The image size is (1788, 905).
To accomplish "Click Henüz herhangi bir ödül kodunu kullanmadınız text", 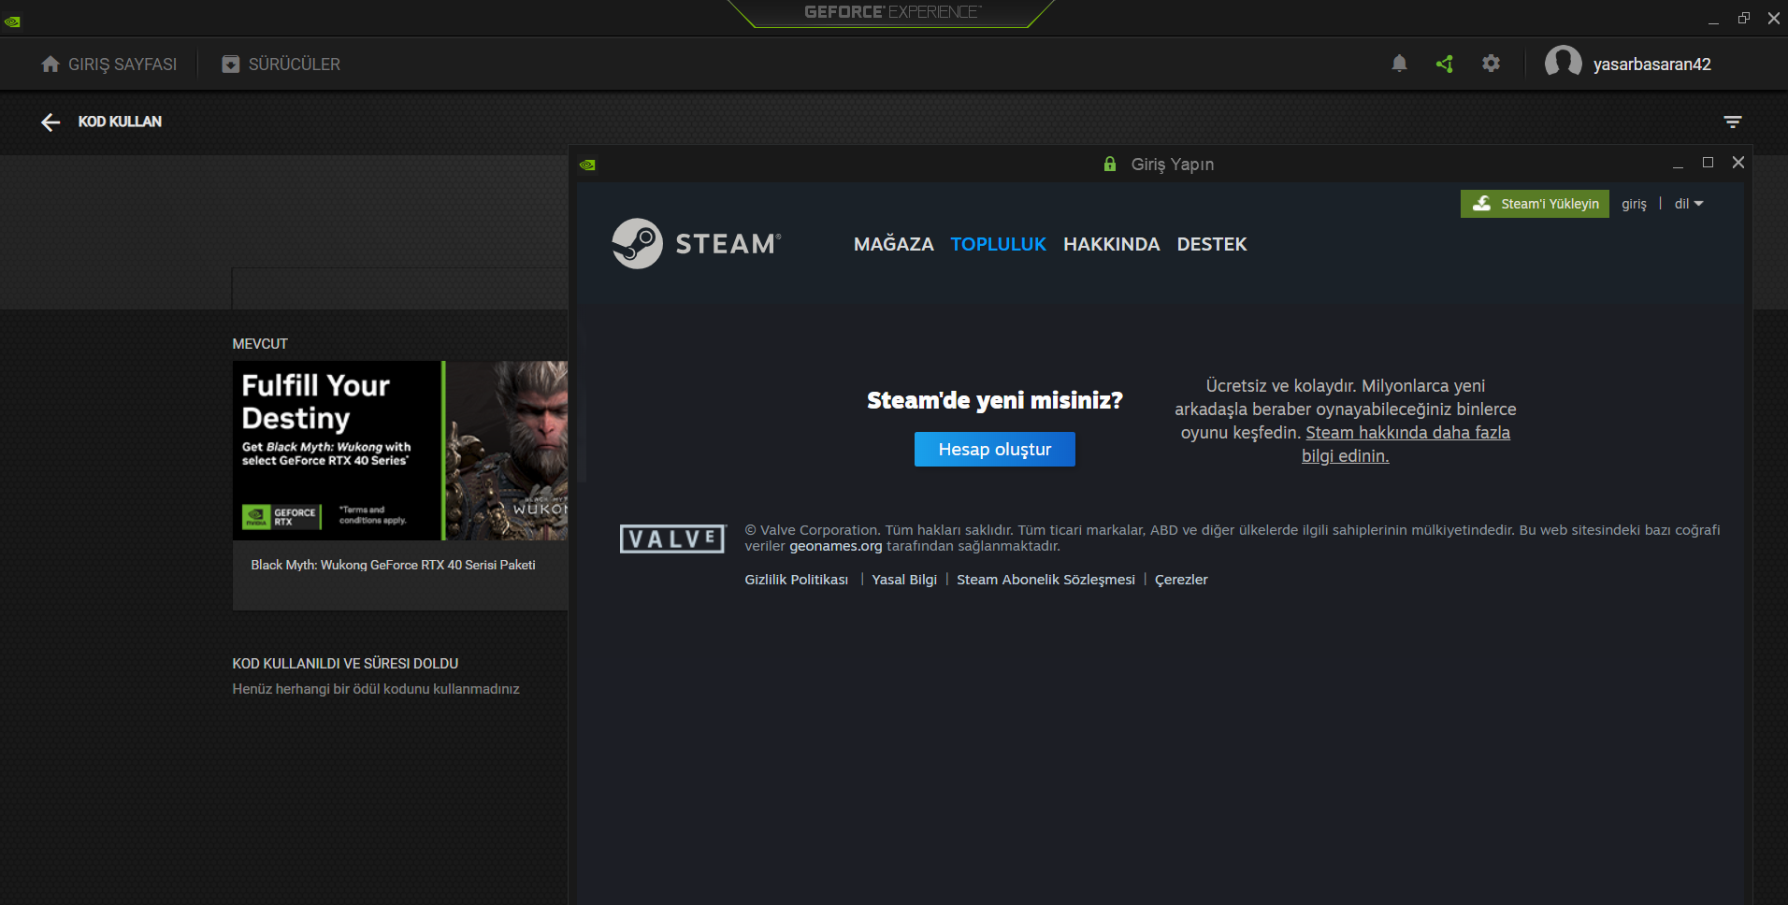I will point(376,689).
